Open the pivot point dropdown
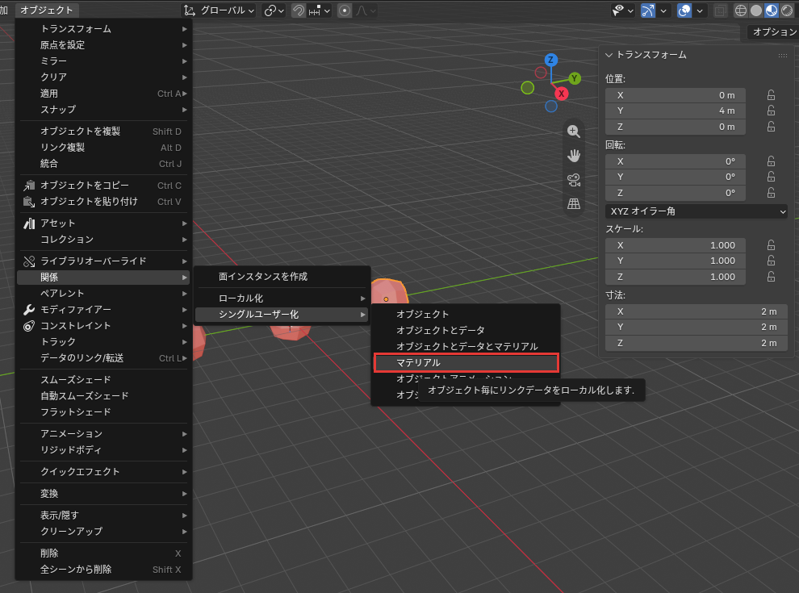Image resolution: width=799 pixels, height=593 pixels. tap(274, 10)
